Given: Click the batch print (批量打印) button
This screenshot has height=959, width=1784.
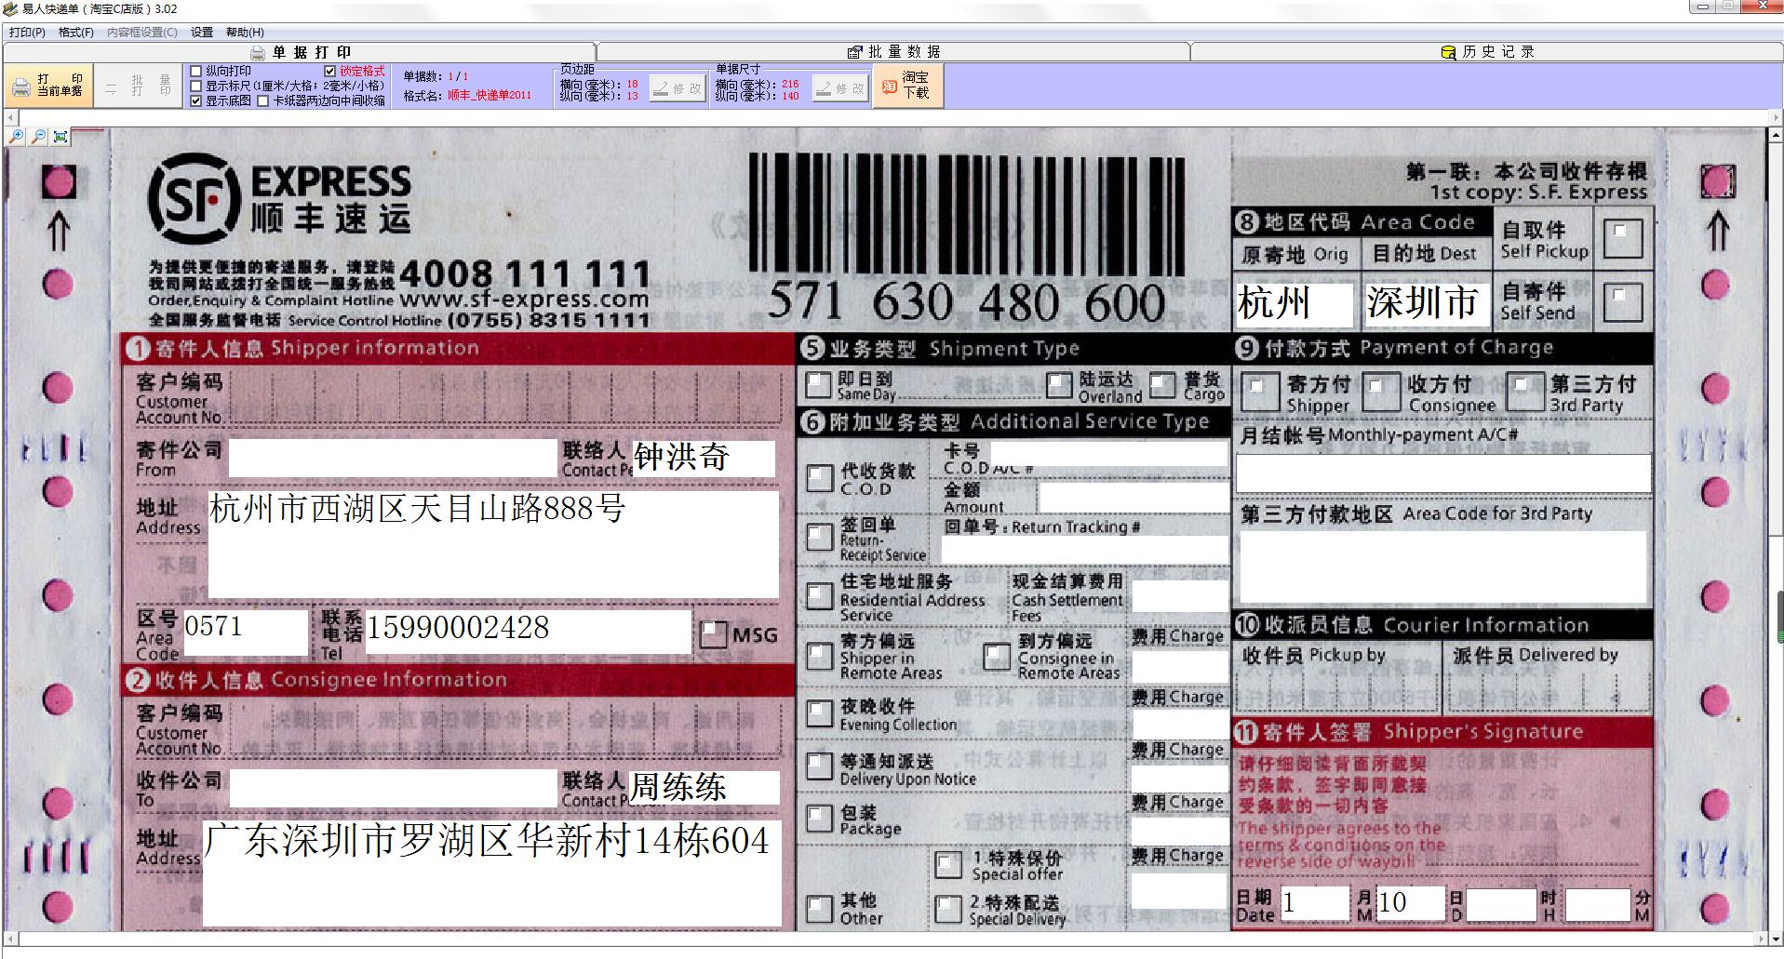Looking at the screenshot, I should pyautogui.click(x=138, y=86).
